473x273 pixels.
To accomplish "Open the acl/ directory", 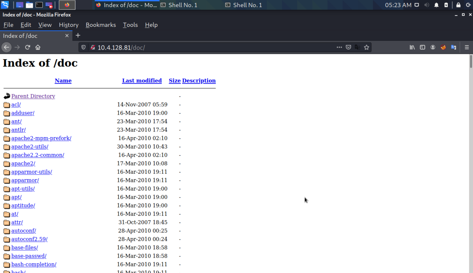I will [16, 104].
